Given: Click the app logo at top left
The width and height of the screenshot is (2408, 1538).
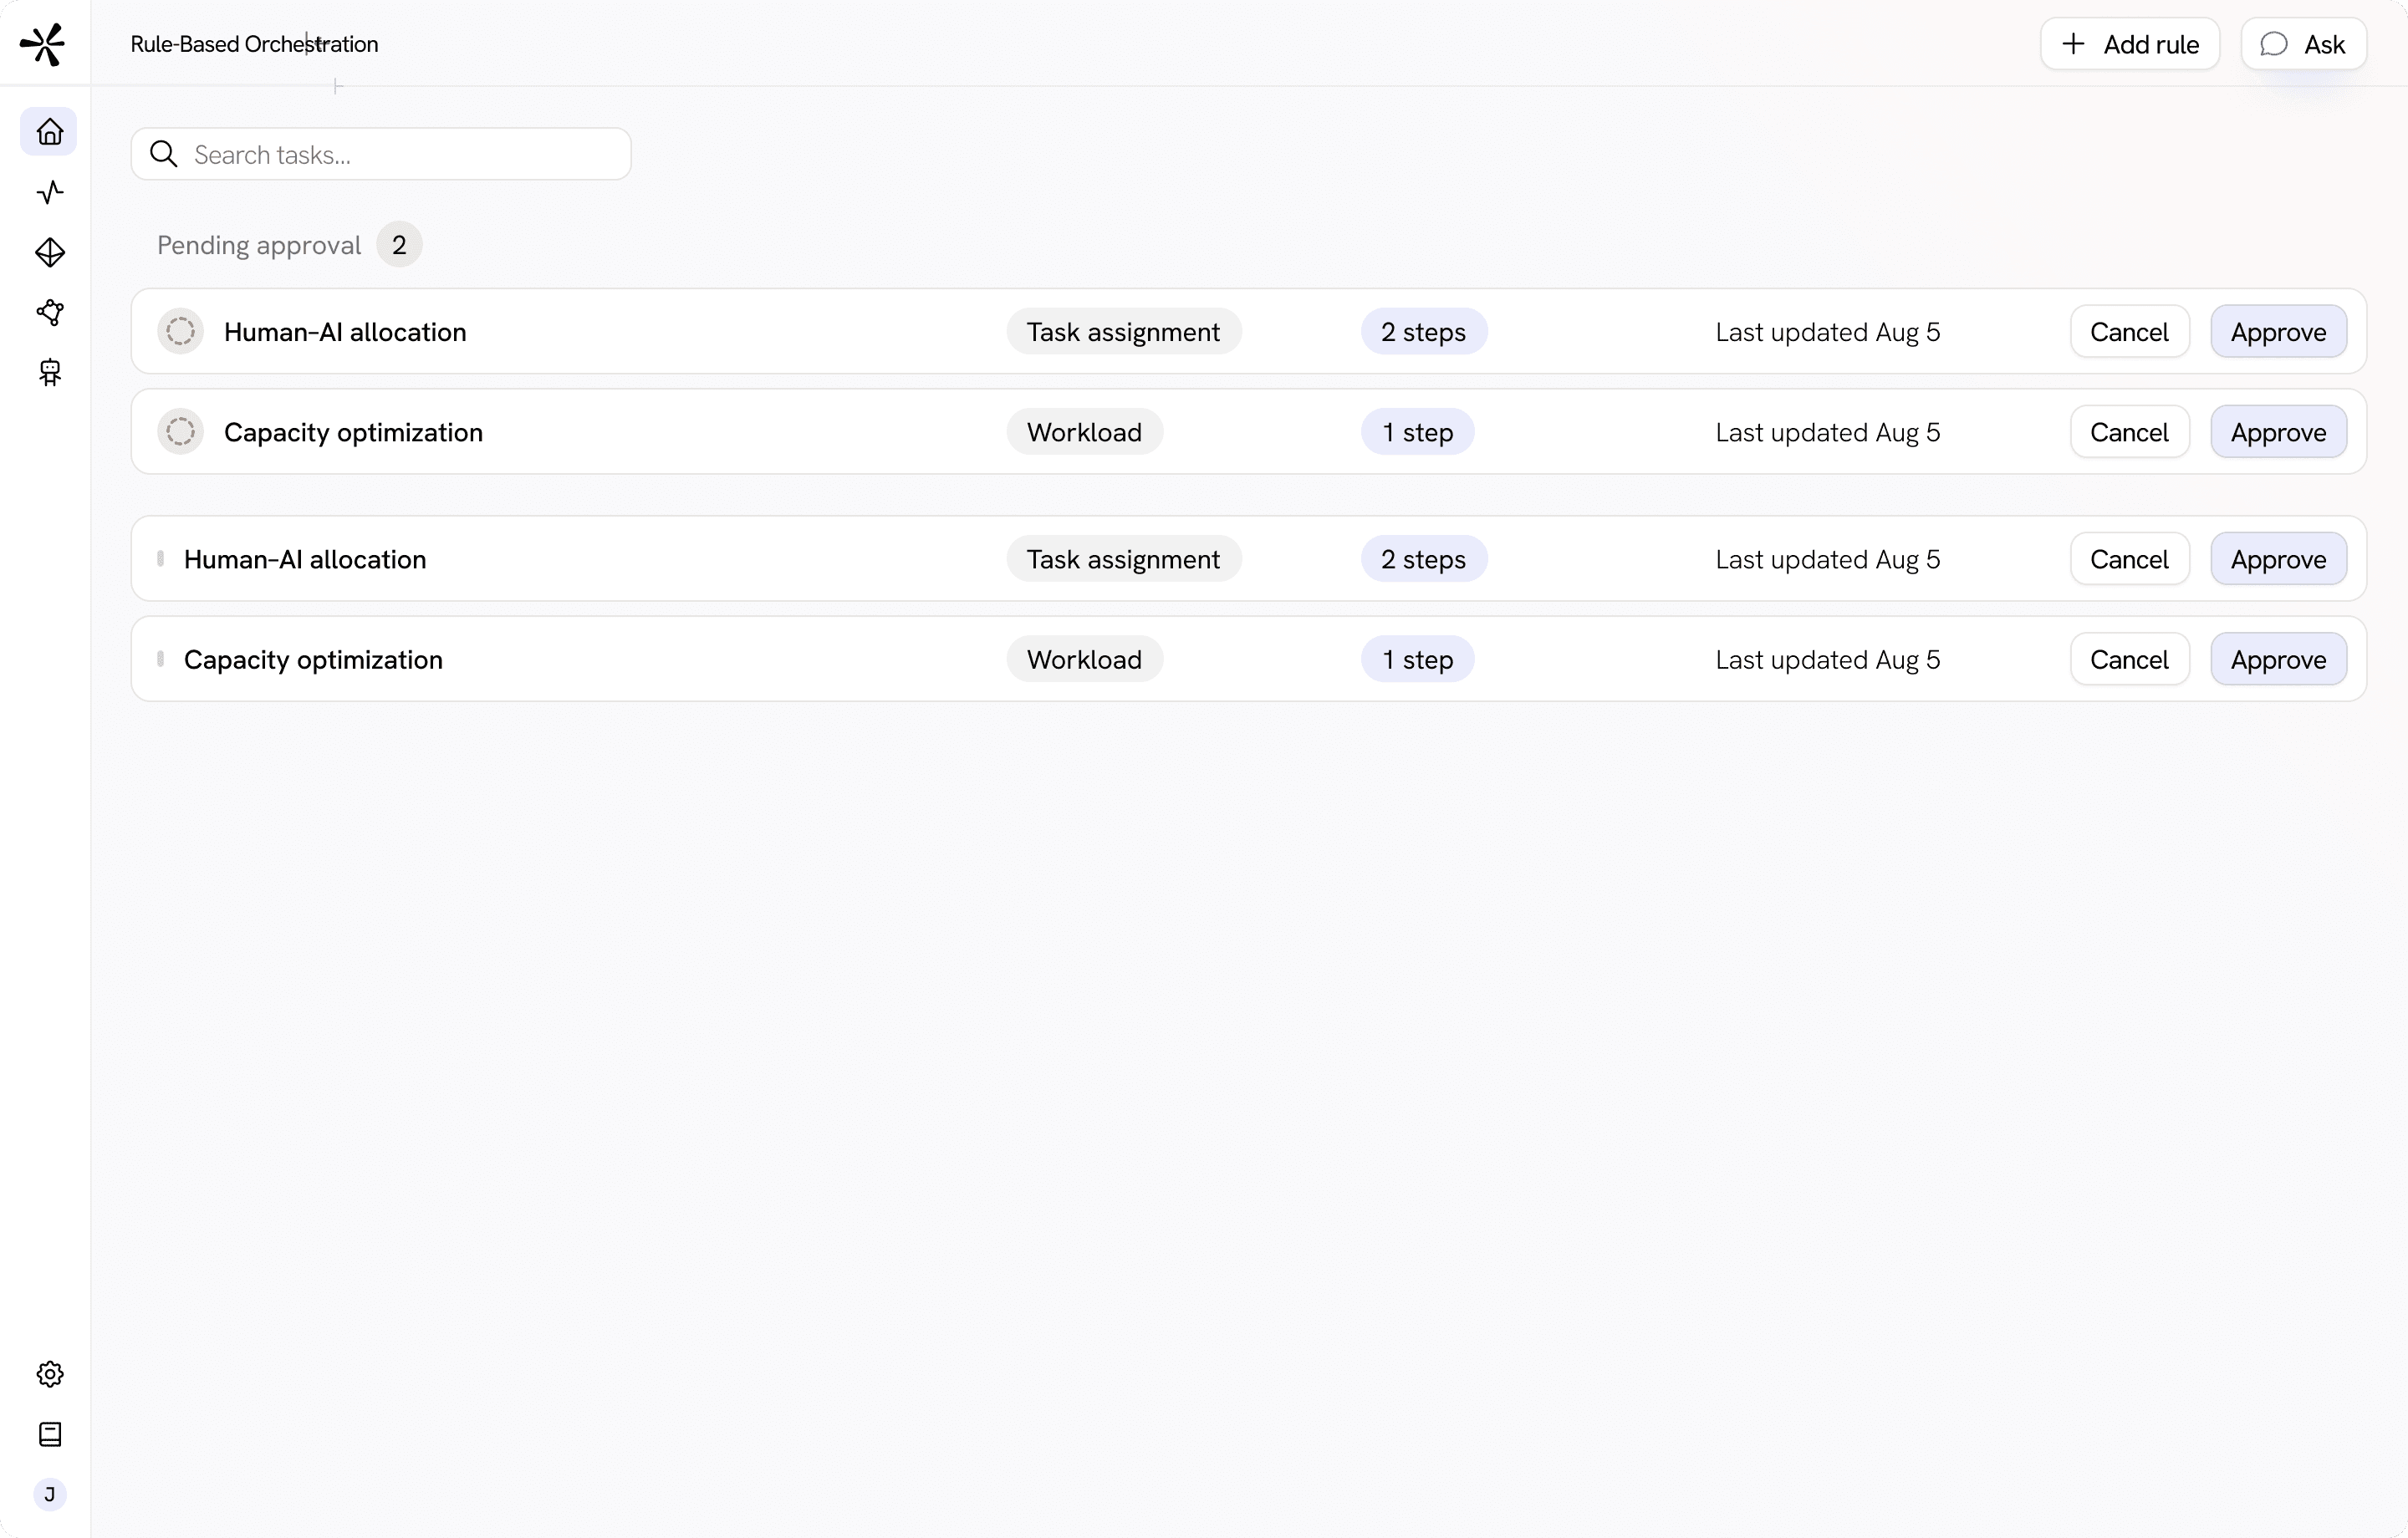Looking at the screenshot, I should (43, 44).
